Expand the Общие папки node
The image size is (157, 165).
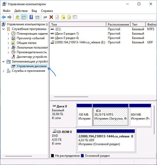tap(8, 43)
